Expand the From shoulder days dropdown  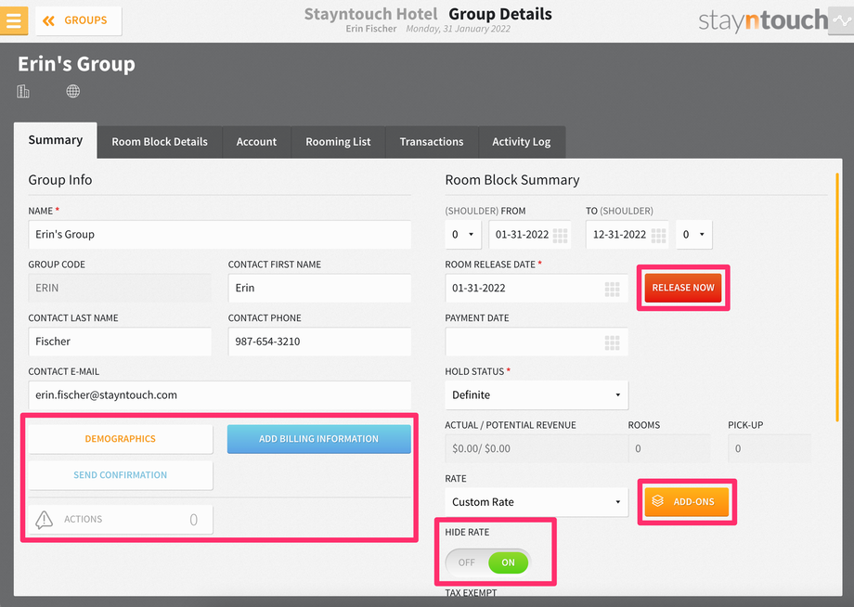(x=463, y=235)
